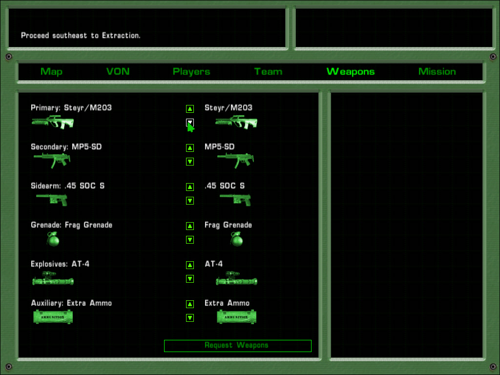Screen dimensions: 500x375
Task: Click auxiliary down arrow
Action: [x=190, y=318]
